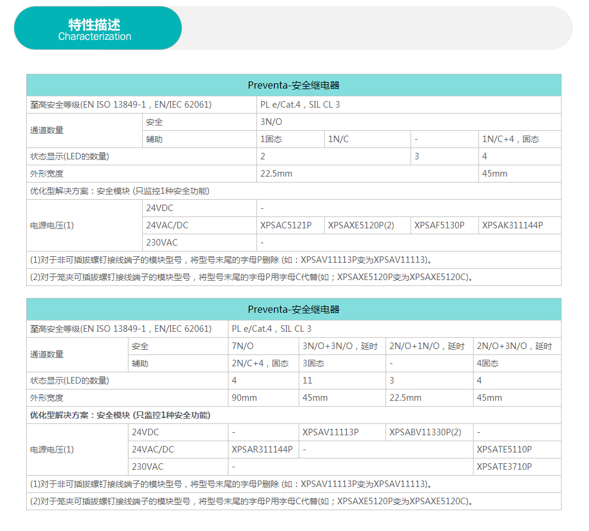The width and height of the screenshot is (589, 531).
Task: Click 电源电压(1) label in first table
Action: pyautogui.click(x=52, y=225)
